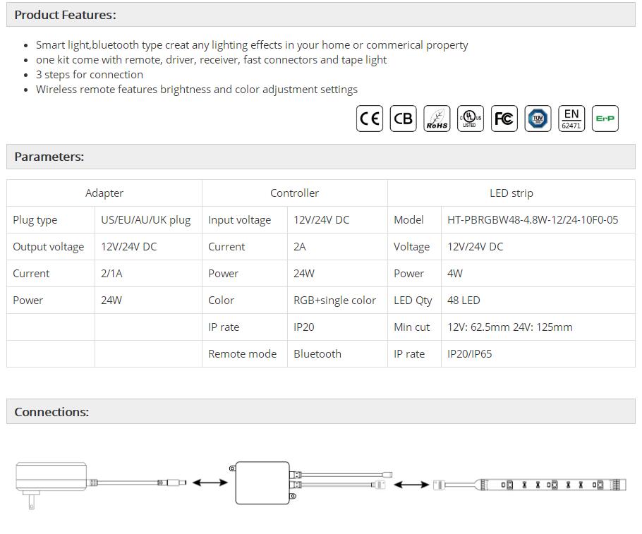
Task: Click the 48 LED quantity value
Action: (x=464, y=301)
